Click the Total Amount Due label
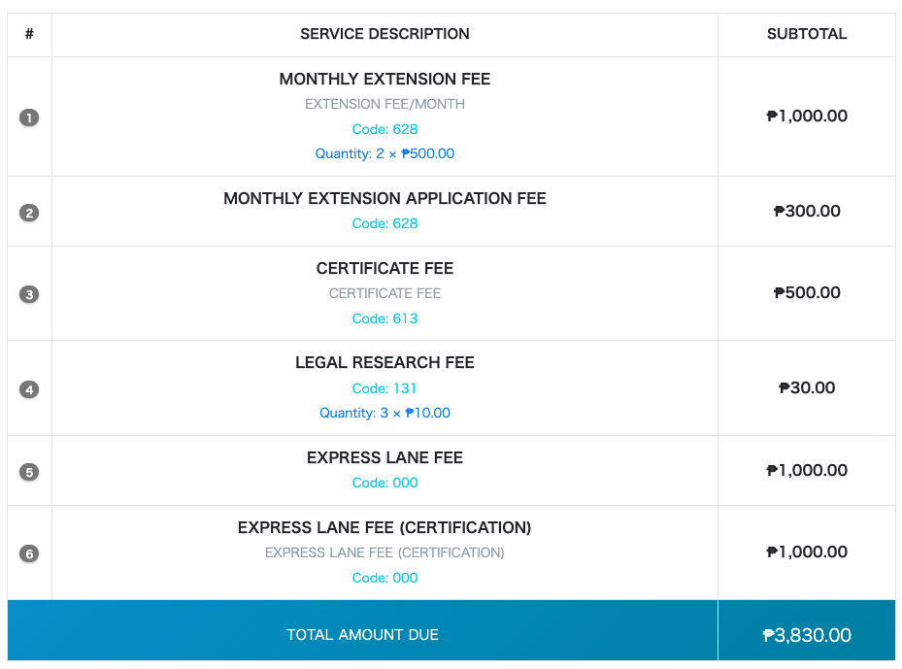Viewport: 902px width, 669px height. 362,635
